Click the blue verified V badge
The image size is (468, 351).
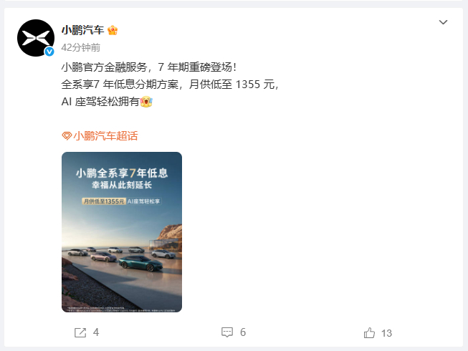coord(49,52)
